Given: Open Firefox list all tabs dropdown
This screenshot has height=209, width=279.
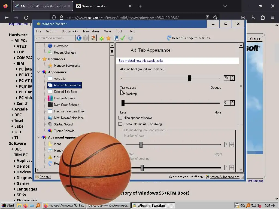Looking at the screenshot, I should click(x=225, y=6).
